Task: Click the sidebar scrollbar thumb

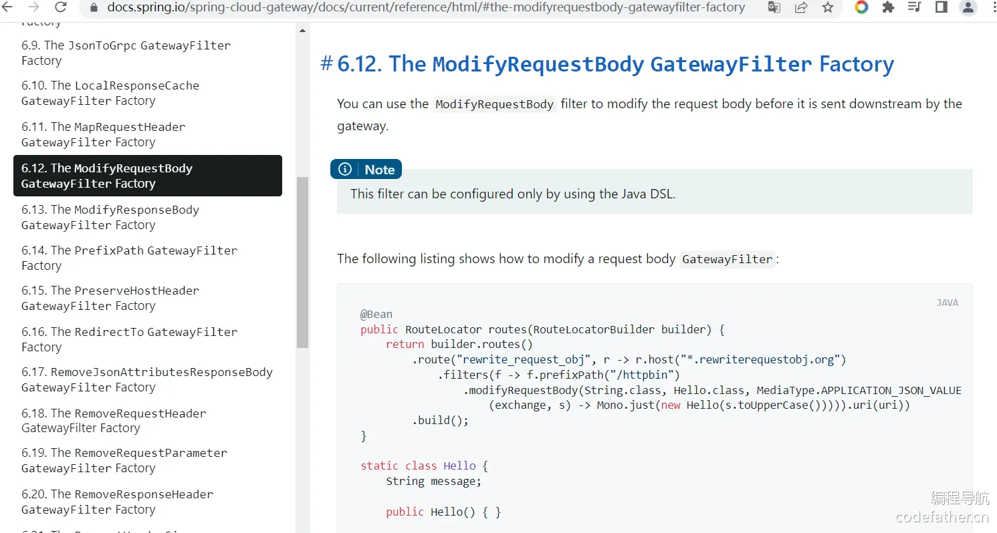Action: [x=303, y=262]
